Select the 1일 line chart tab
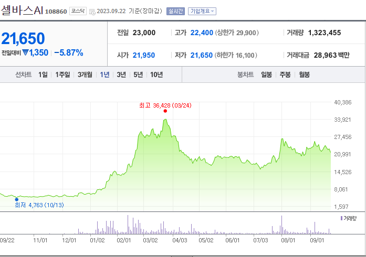Image resolution: width=366 pixels, height=257 pixels. (x=43, y=74)
